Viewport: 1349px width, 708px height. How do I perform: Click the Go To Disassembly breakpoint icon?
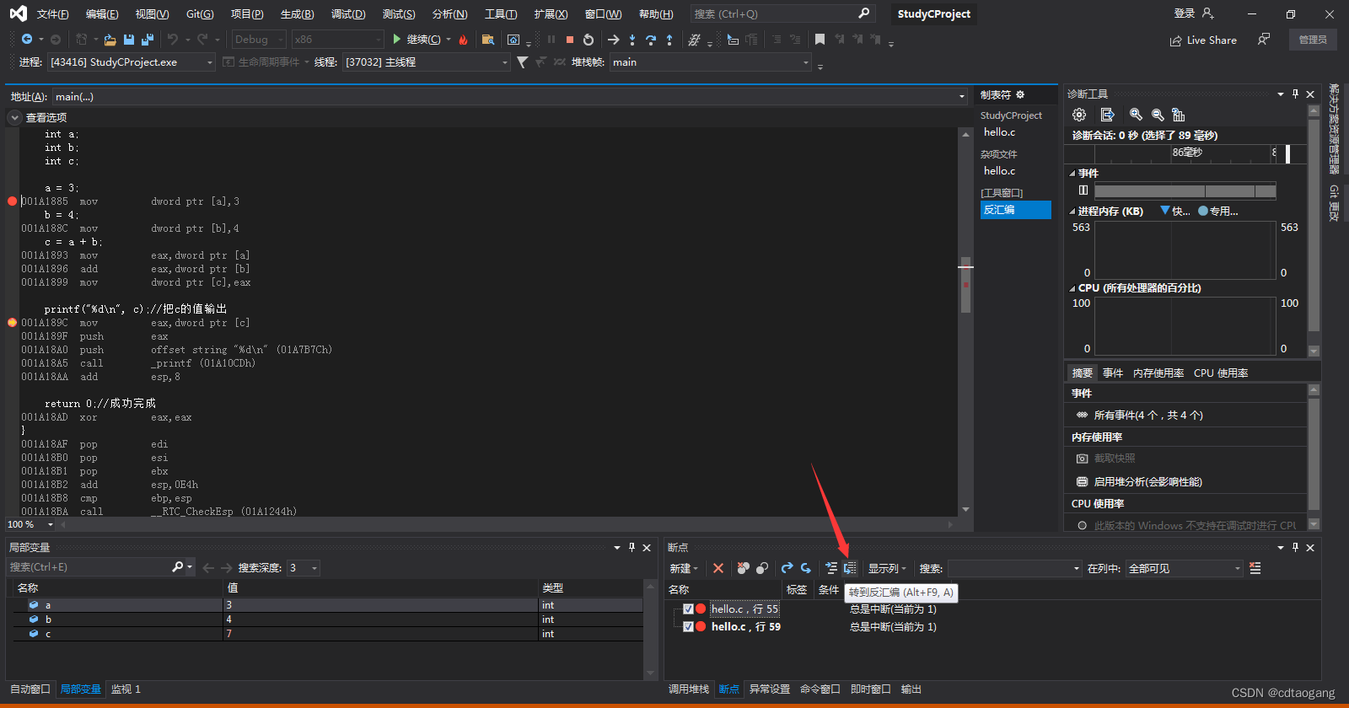(850, 568)
